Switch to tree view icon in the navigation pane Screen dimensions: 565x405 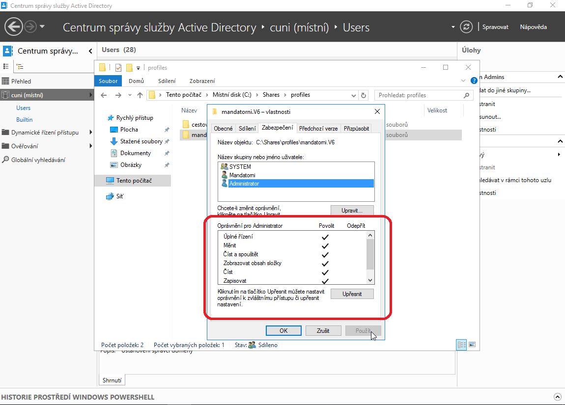click(x=19, y=67)
